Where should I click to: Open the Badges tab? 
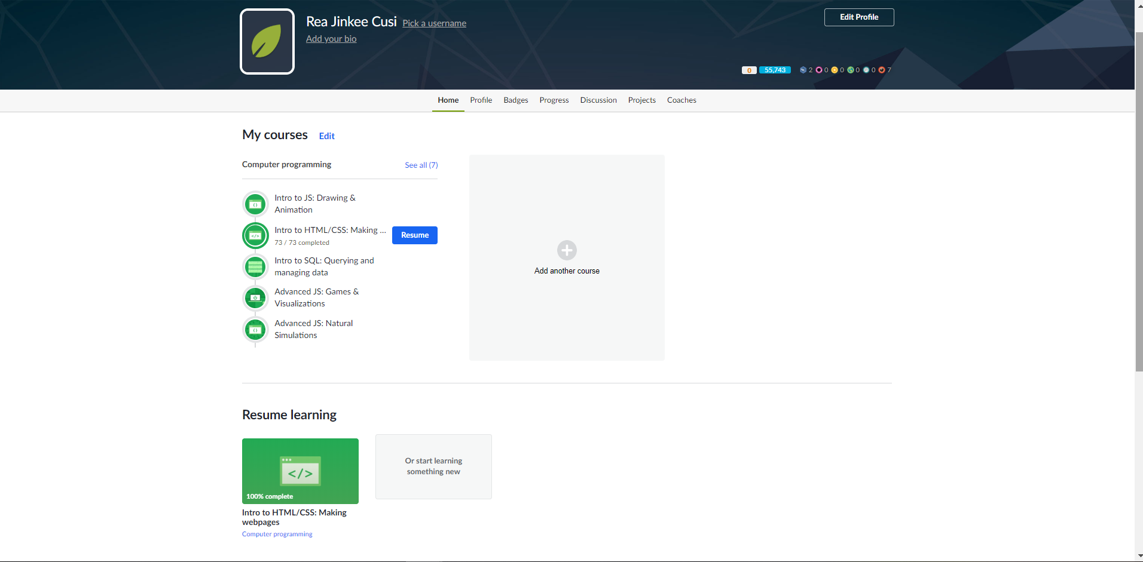(x=516, y=100)
